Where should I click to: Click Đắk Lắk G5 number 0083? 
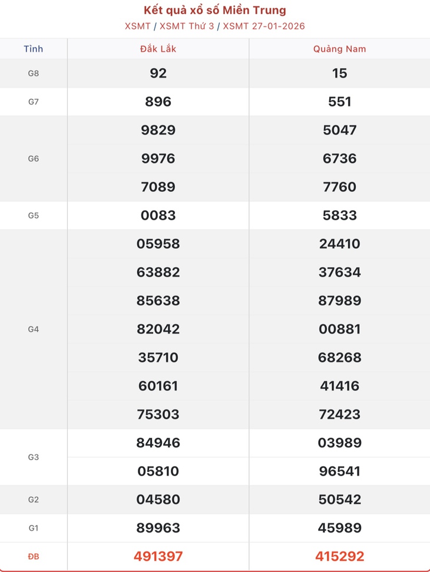(158, 215)
